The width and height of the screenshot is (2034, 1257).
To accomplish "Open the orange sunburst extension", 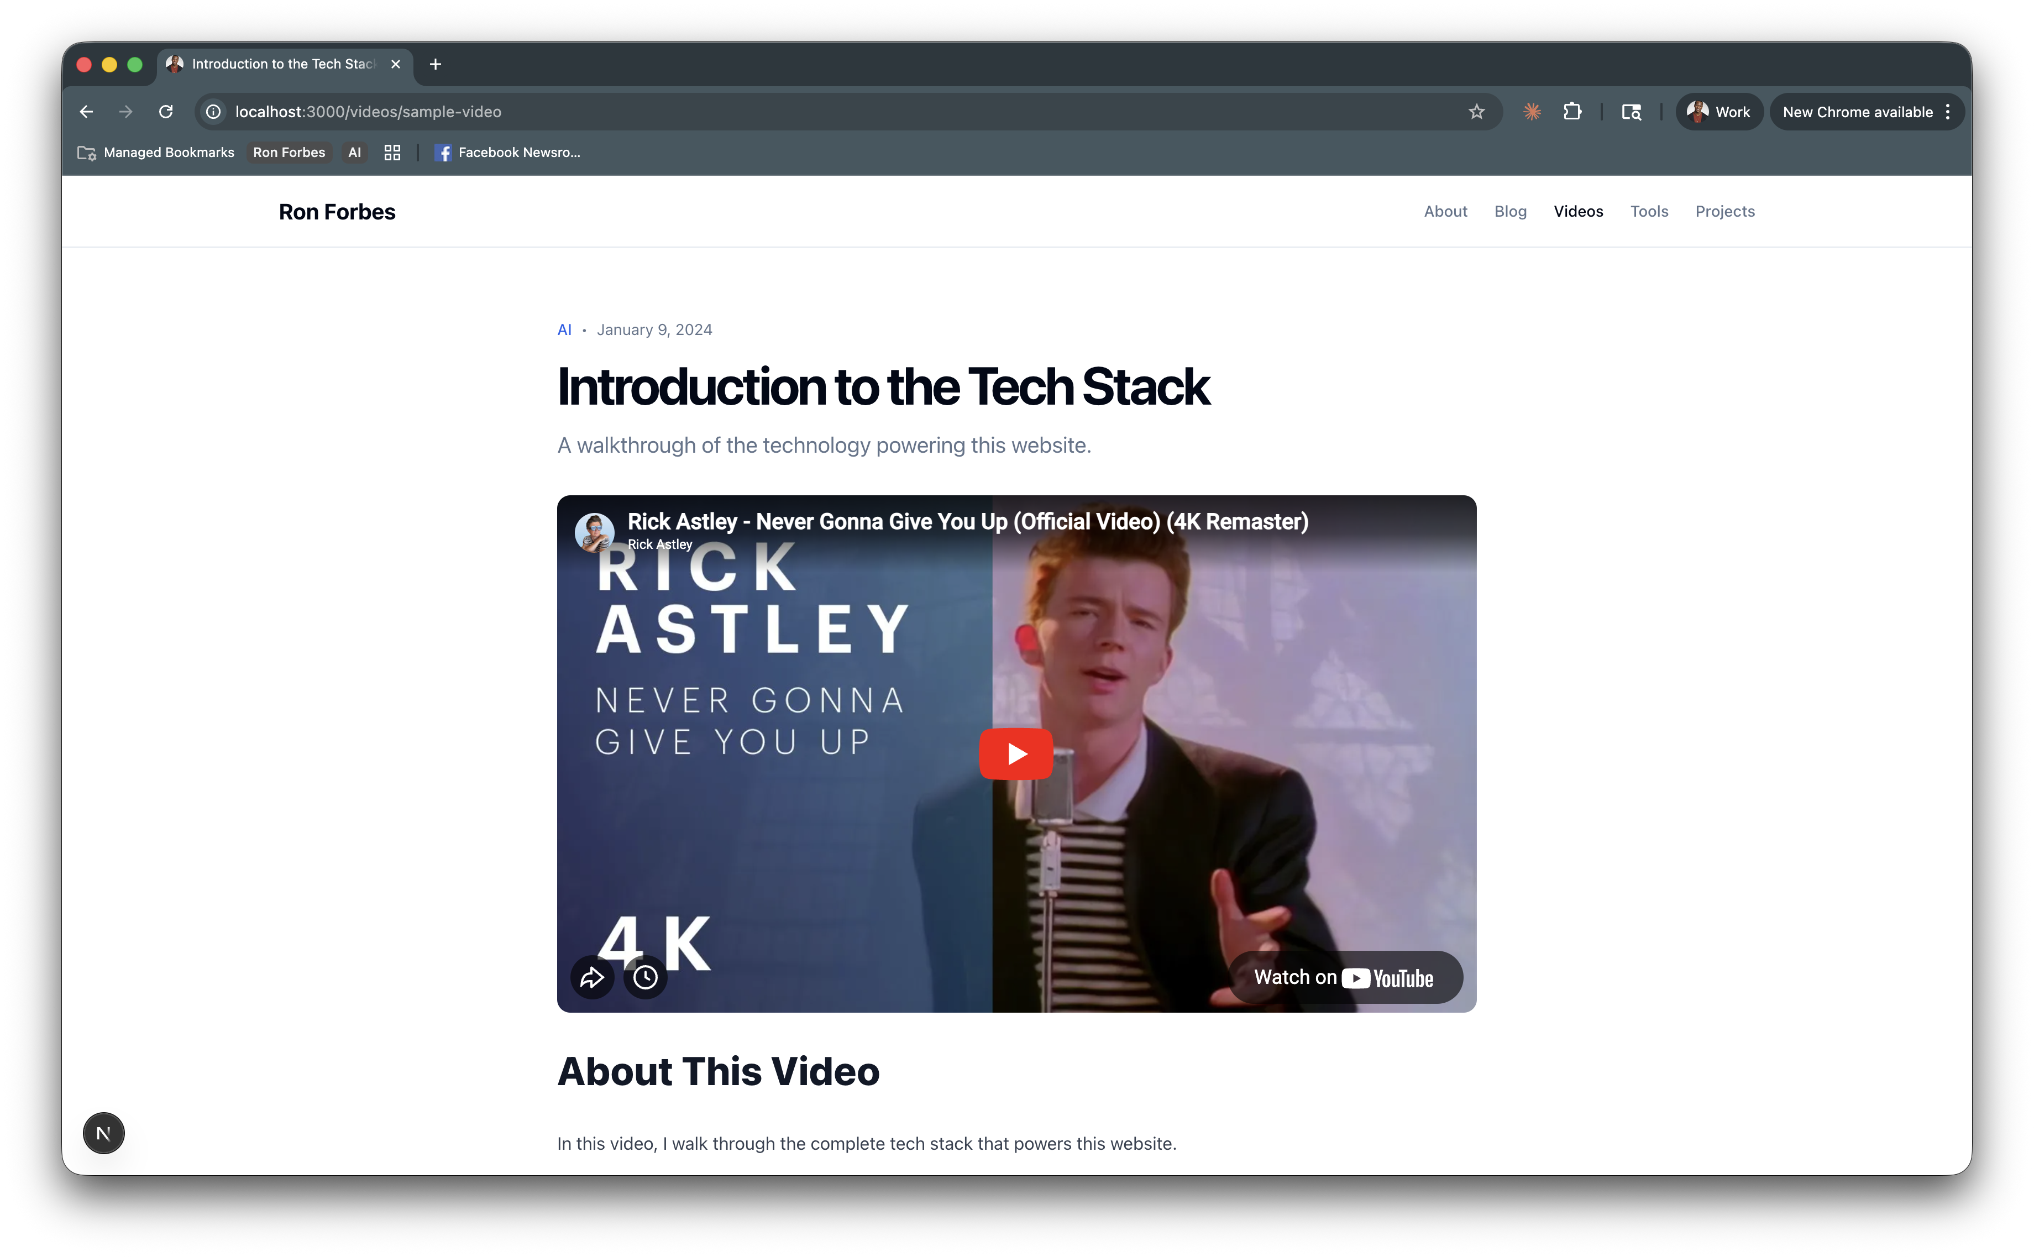I will pos(1532,112).
